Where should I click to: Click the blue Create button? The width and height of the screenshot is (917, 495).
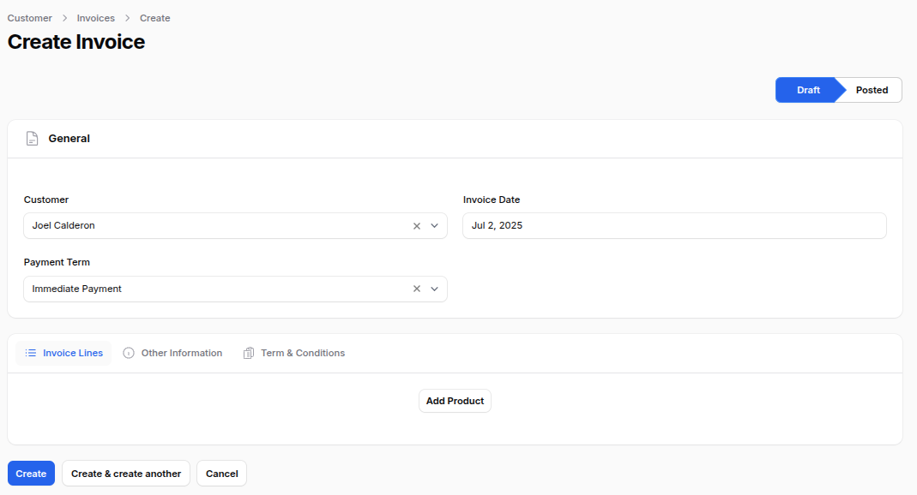coord(31,474)
